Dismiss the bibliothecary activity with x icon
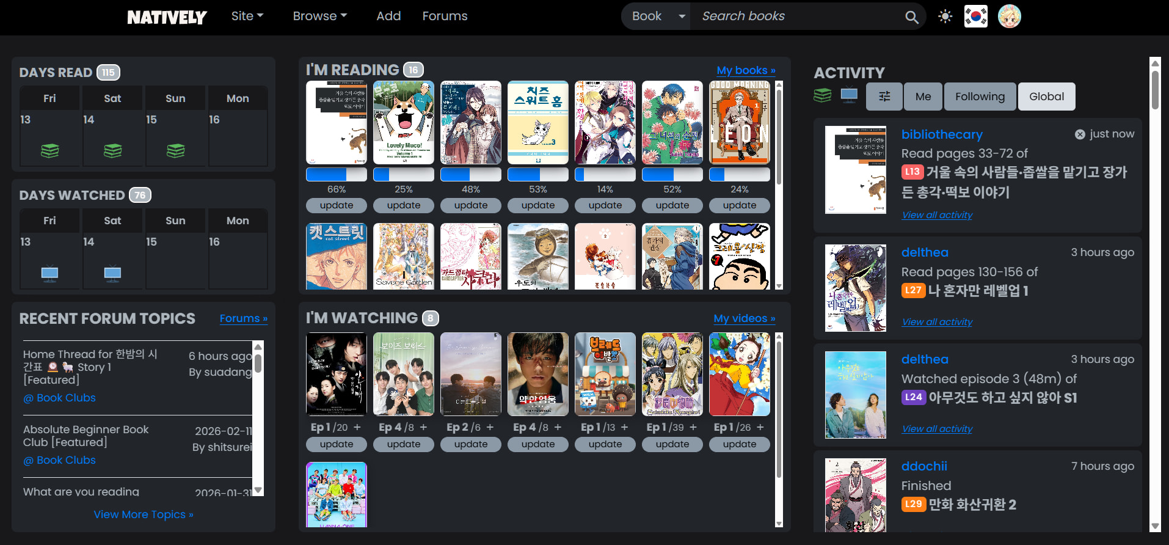Image resolution: width=1169 pixels, height=545 pixels. tap(1080, 134)
